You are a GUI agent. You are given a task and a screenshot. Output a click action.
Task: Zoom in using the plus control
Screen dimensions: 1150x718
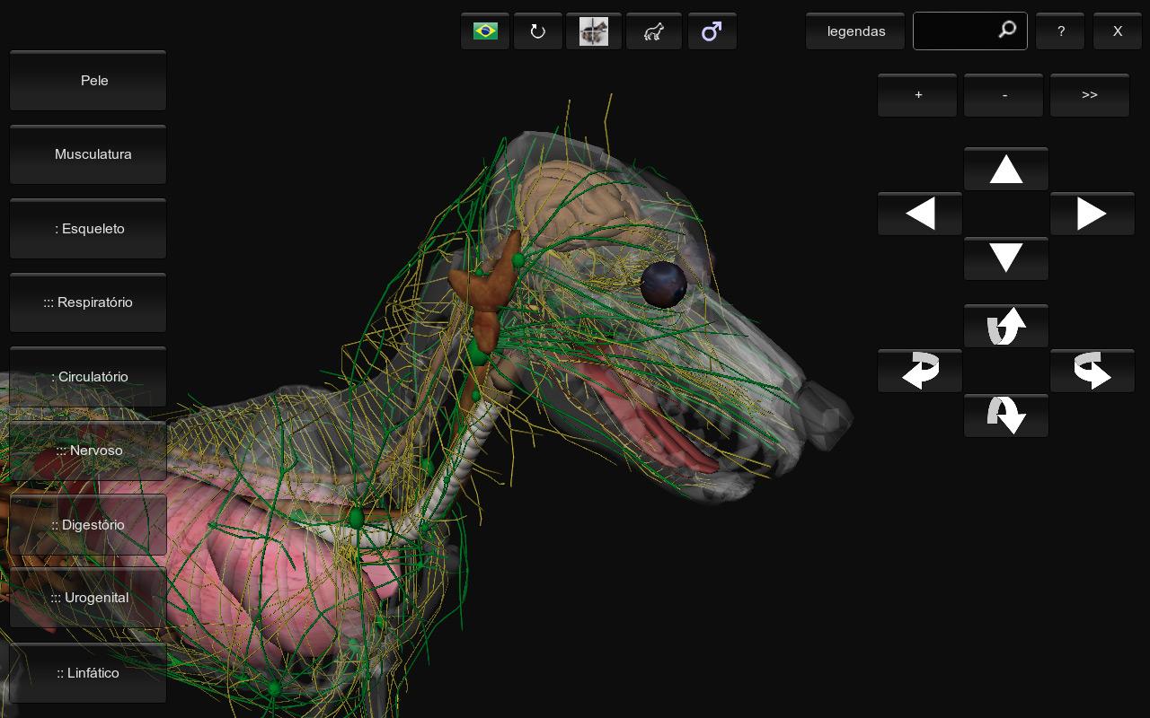click(x=917, y=94)
